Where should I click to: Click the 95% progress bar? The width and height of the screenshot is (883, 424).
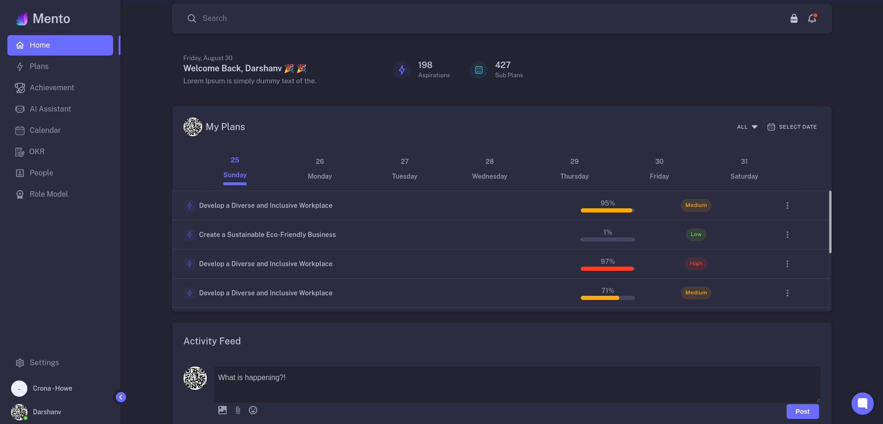coord(607,210)
